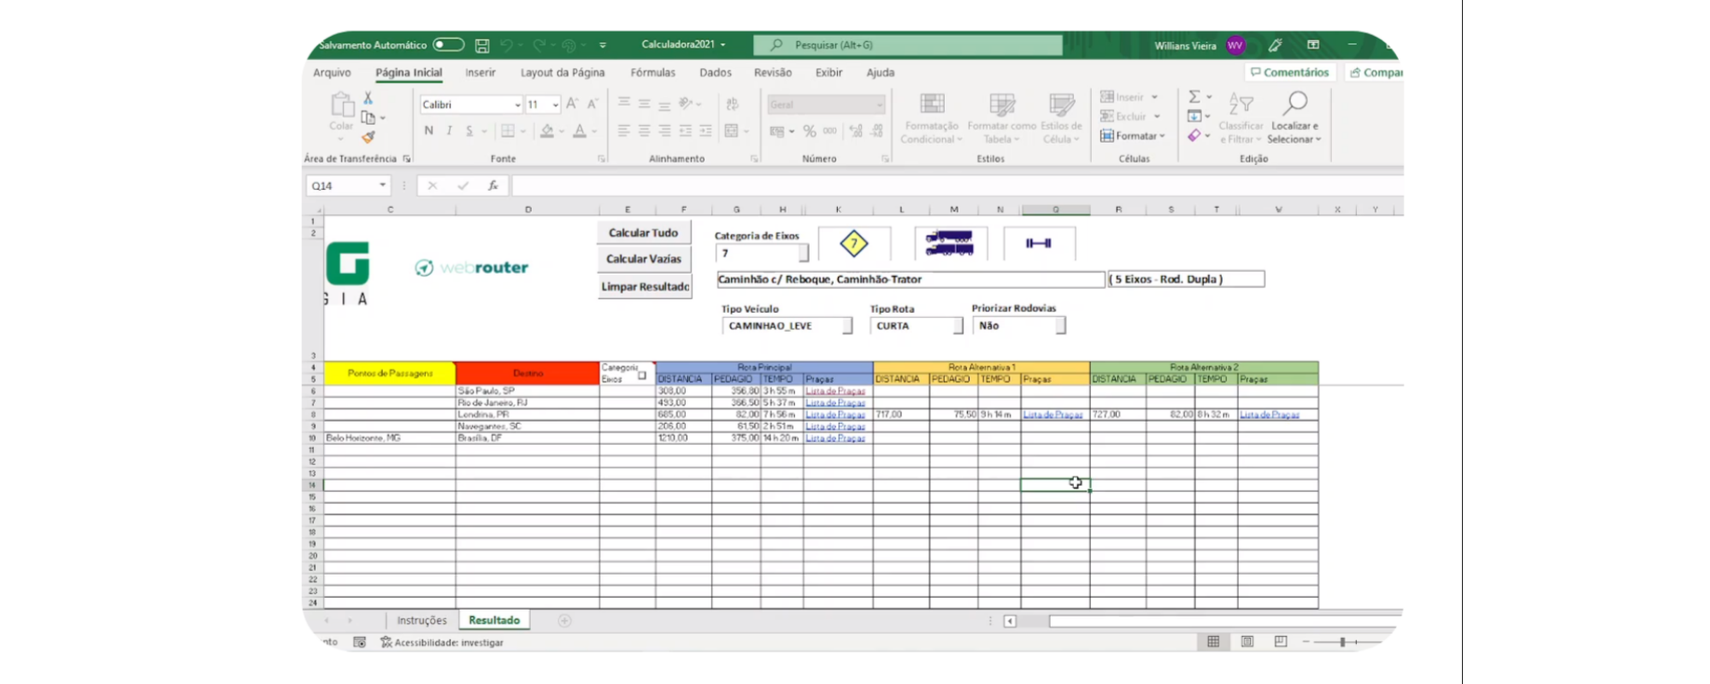
Task: Increase indent in alignment group
Action: pos(705,131)
